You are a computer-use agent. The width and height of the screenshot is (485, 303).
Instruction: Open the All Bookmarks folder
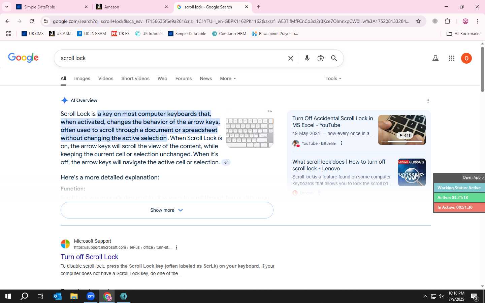coord(463,34)
